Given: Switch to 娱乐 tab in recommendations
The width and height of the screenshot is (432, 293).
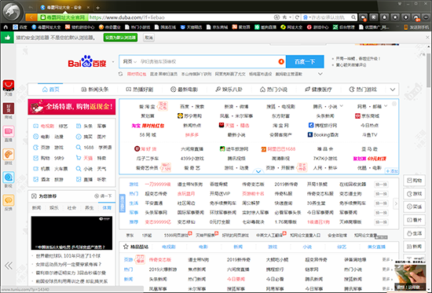Looking at the screenshot, I should (53, 208).
